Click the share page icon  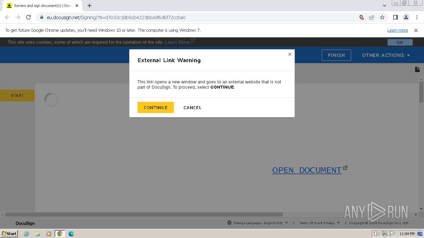point(372,17)
